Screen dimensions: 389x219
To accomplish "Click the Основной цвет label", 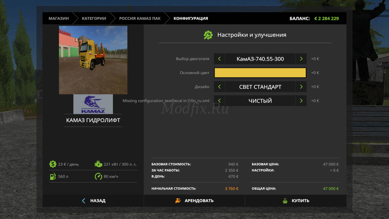I will (x=194, y=73).
